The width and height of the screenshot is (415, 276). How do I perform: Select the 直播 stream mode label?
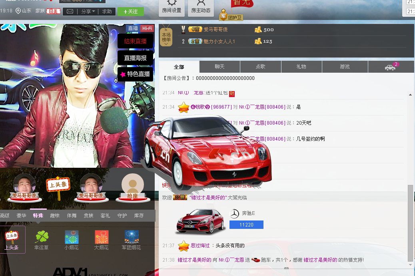(x=133, y=28)
